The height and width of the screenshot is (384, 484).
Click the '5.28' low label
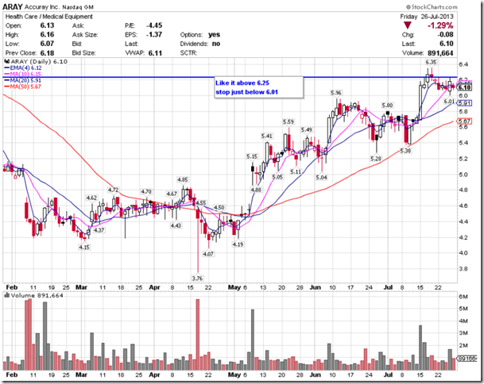[x=376, y=159]
